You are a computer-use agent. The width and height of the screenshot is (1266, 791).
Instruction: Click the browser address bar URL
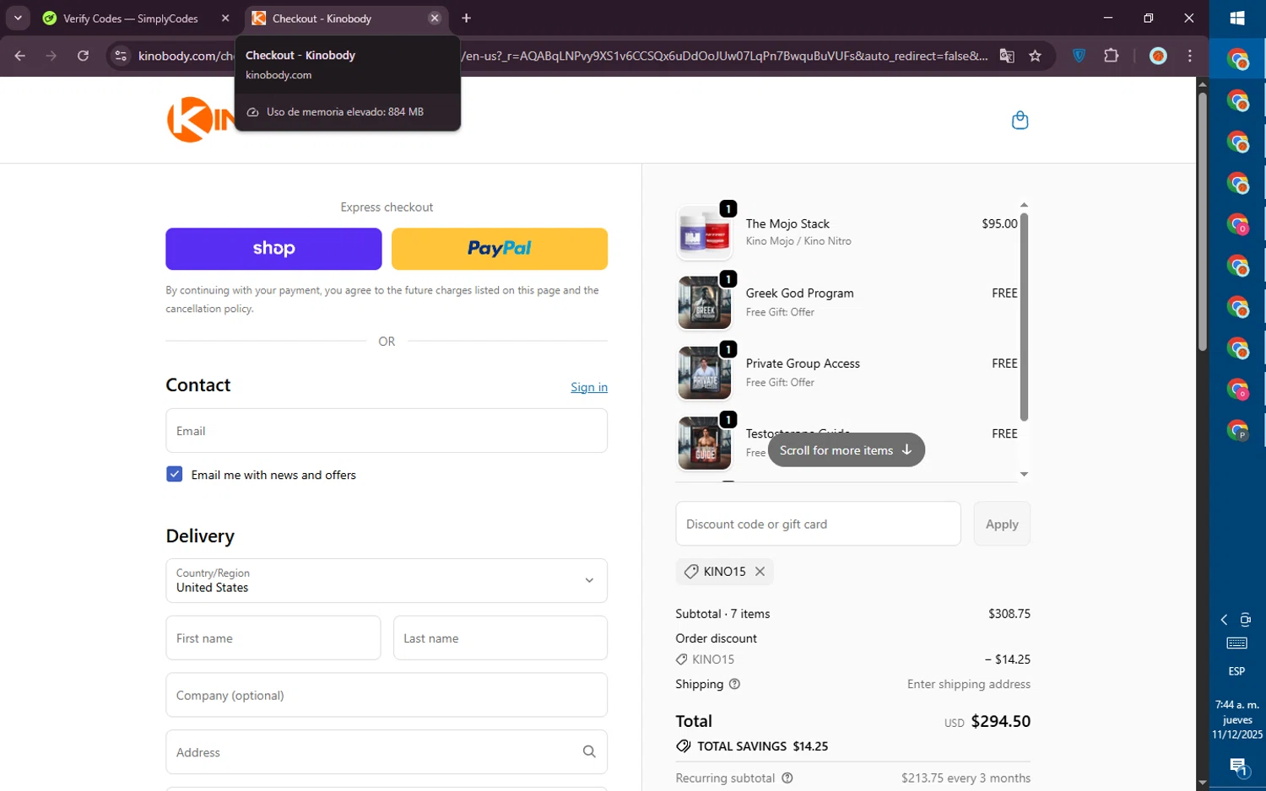(563, 56)
